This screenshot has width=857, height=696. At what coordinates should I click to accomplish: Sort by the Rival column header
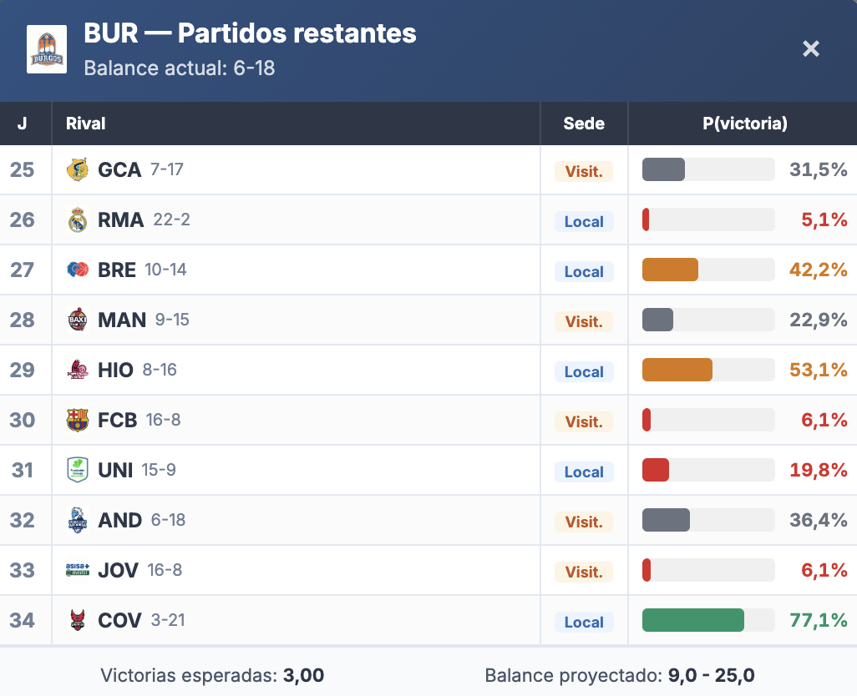click(86, 124)
